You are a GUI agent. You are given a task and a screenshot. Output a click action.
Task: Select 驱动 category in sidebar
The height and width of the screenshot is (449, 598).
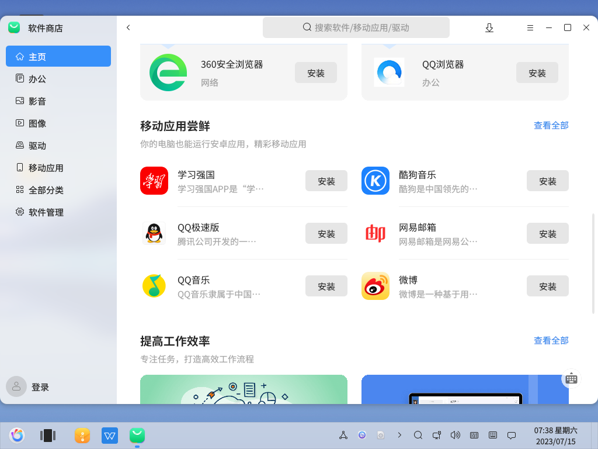tap(58, 146)
